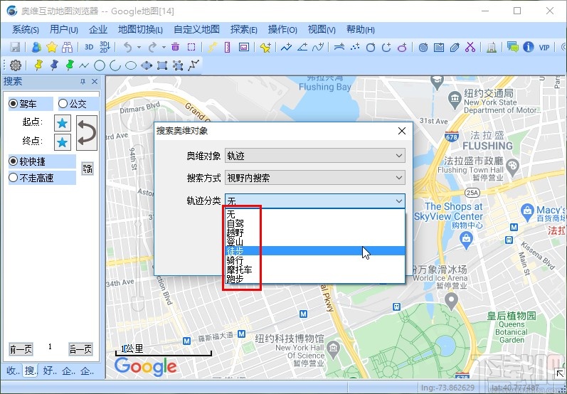
Task: Choose 骑行 in track category list
Action: (315, 260)
